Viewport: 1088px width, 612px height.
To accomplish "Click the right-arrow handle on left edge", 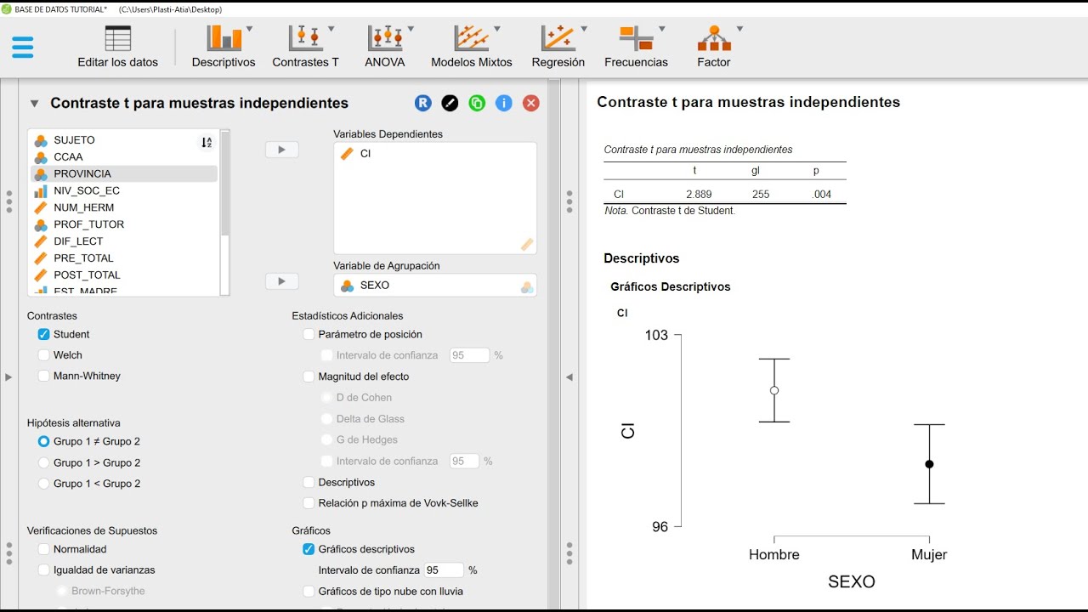I will tap(8, 377).
